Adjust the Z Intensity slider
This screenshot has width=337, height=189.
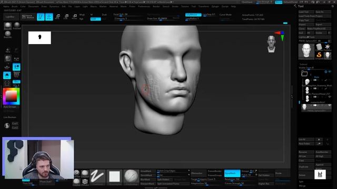[128, 19]
